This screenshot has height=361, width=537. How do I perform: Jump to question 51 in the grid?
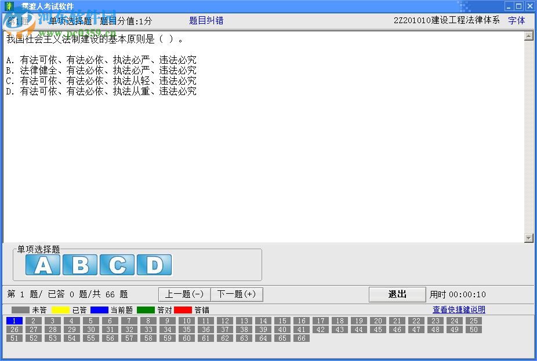14,338
